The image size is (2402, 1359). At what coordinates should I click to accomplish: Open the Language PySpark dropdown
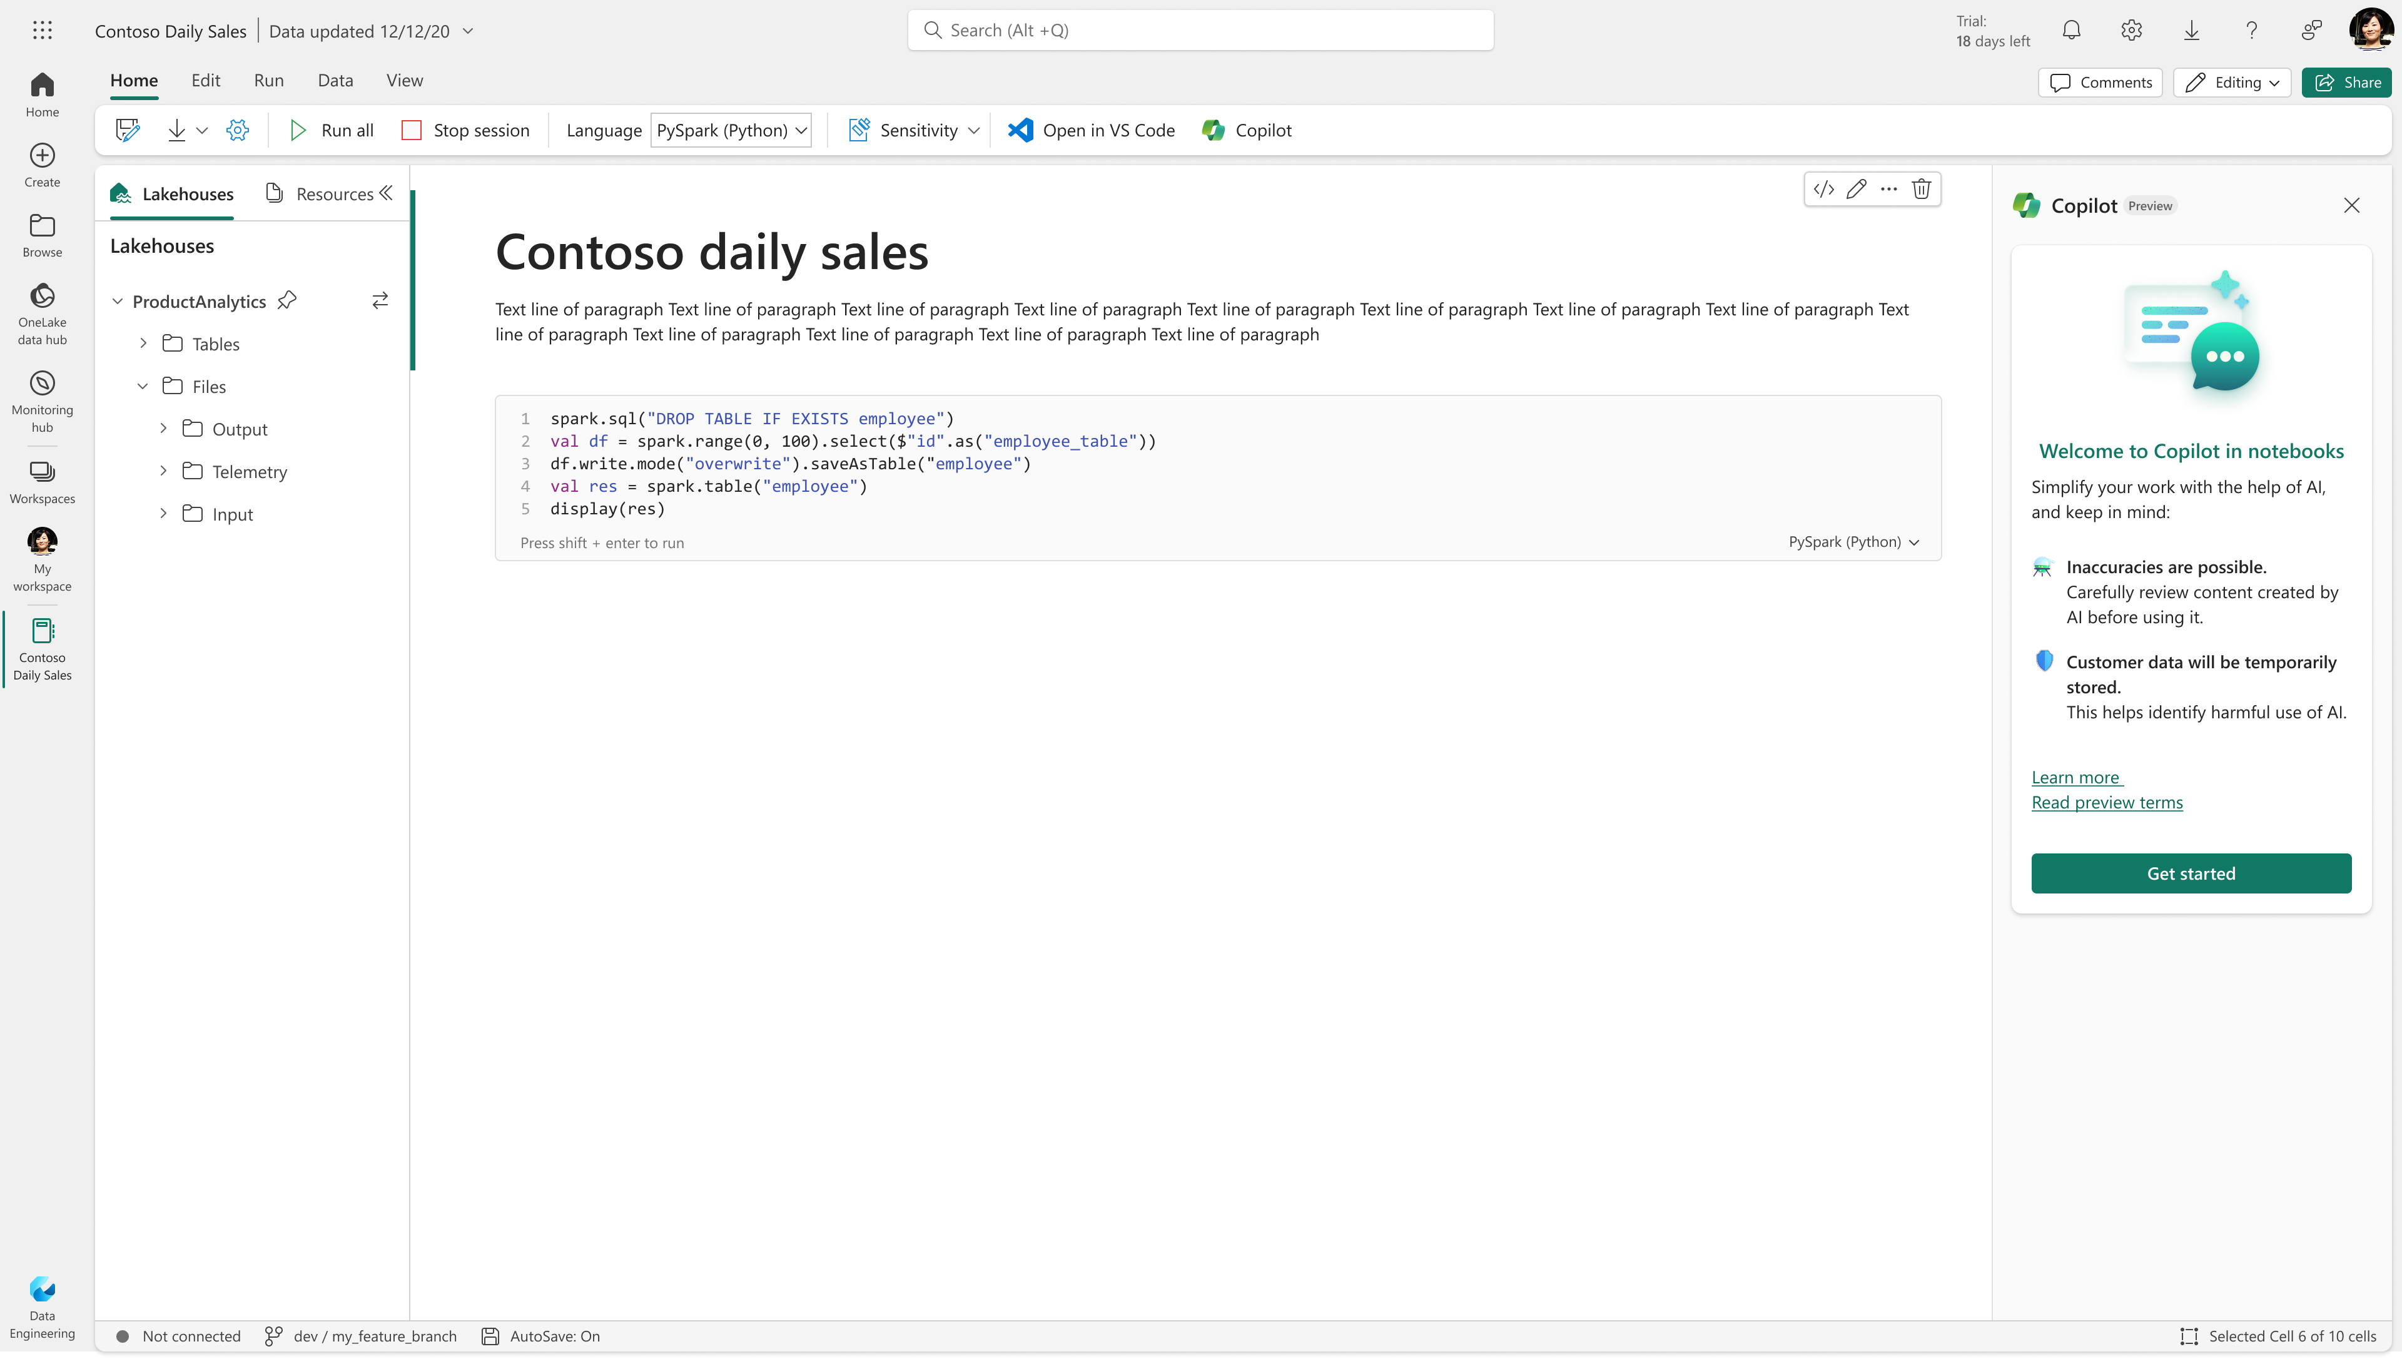pyautogui.click(x=731, y=131)
